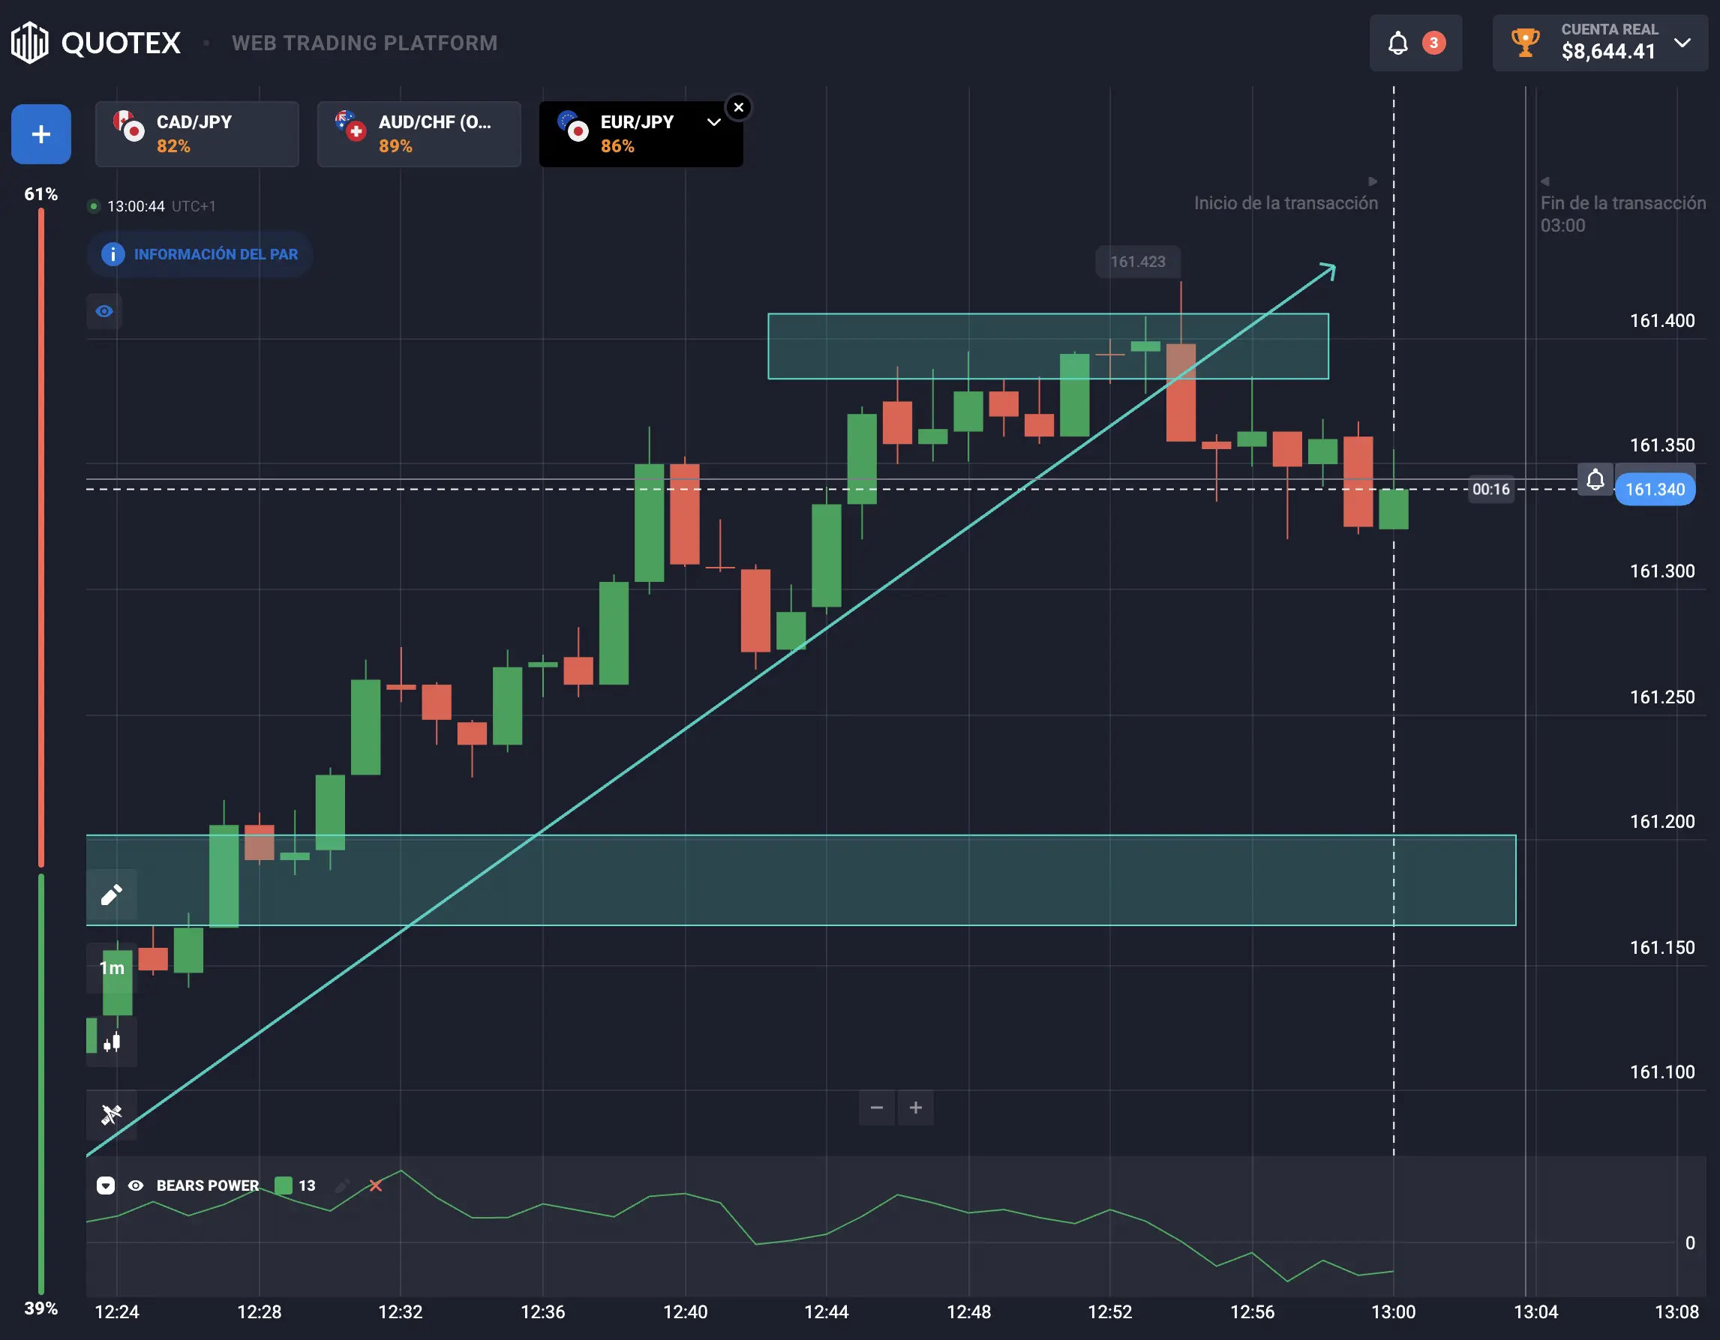
Task: Toggle Bears Power indicator visibility eye
Action: 136,1185
